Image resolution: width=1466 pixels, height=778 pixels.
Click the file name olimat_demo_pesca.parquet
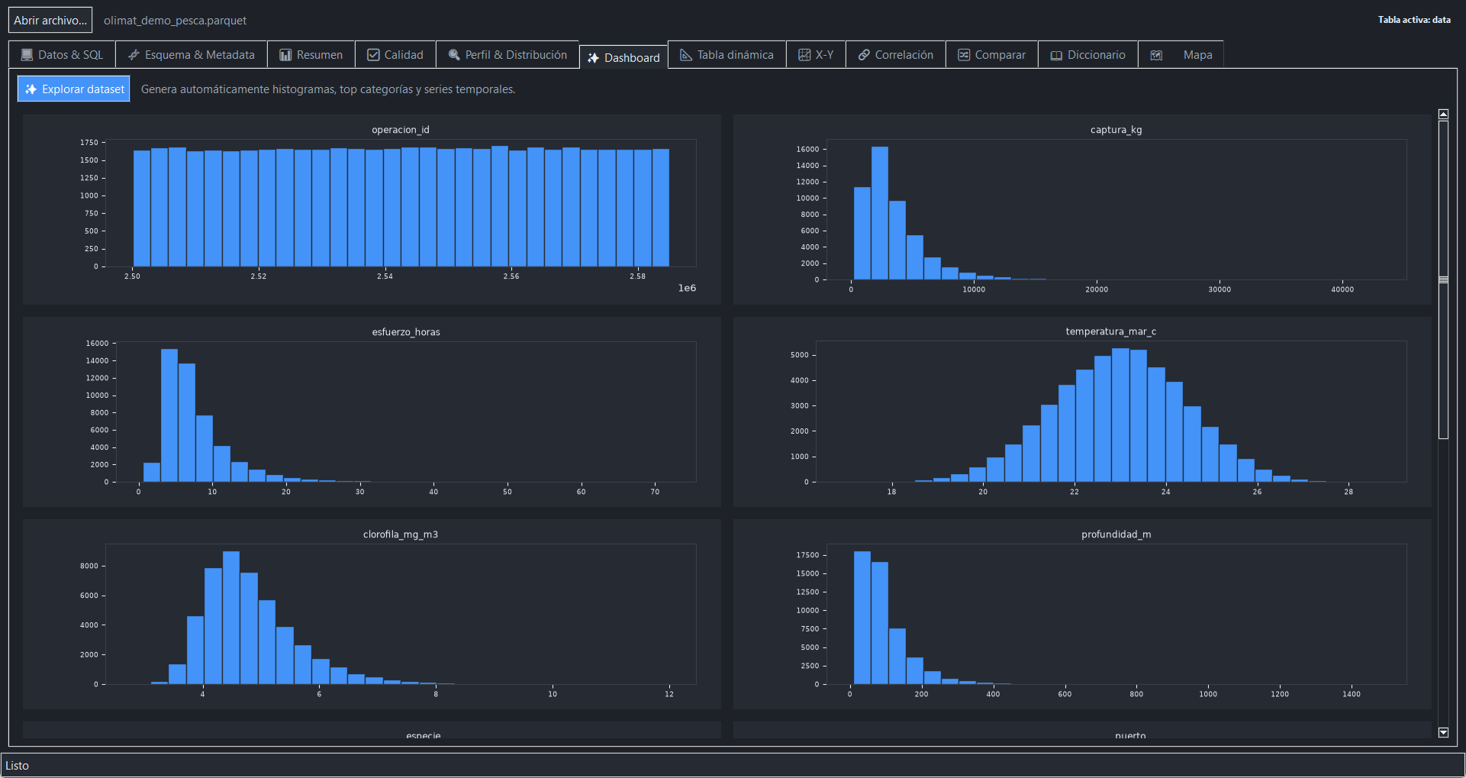click(x=175, y=21)
